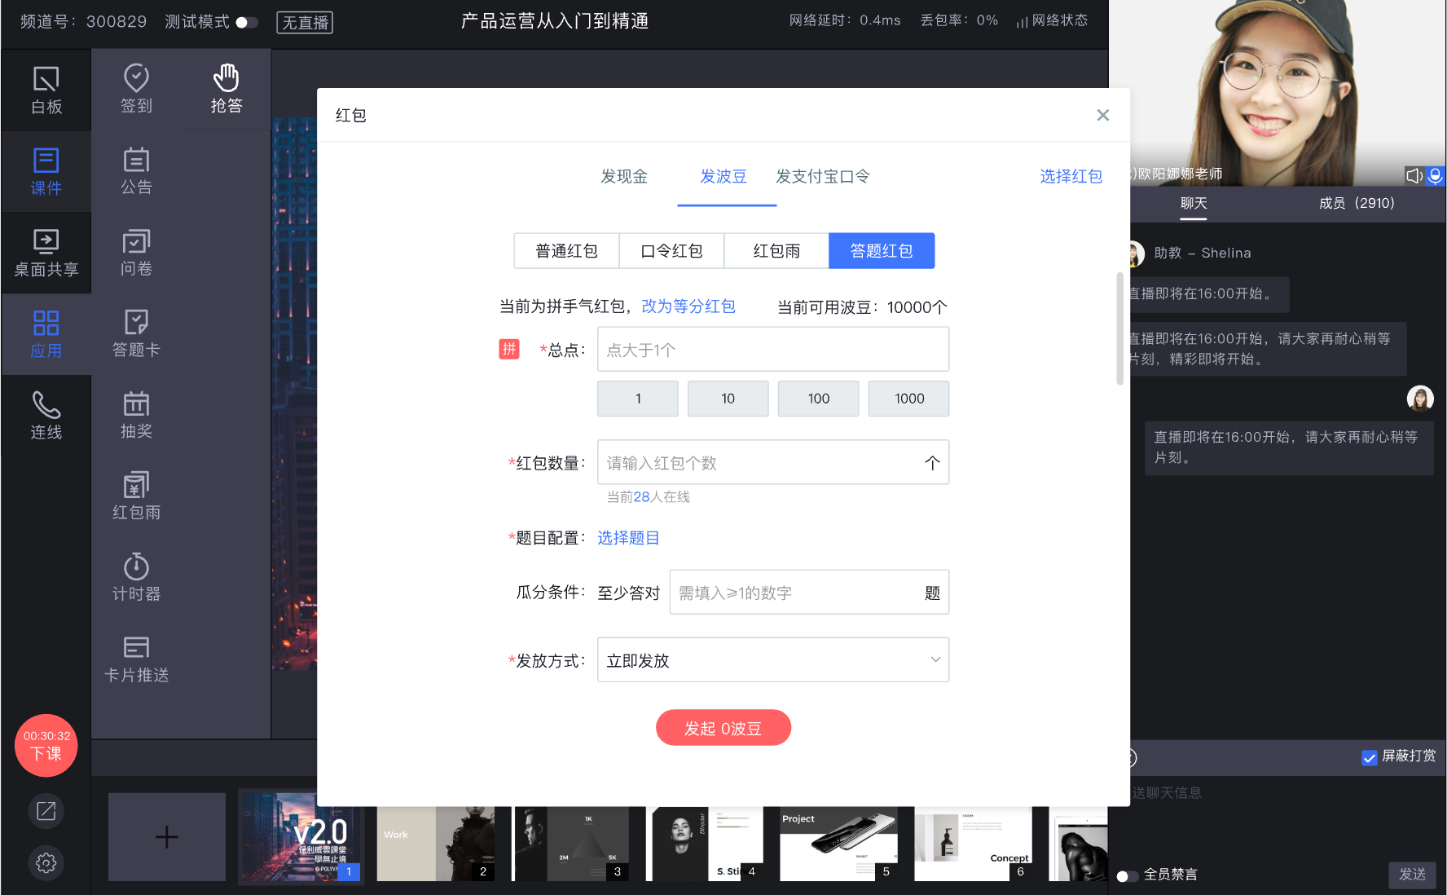Image resolution: width=1447 pixels, height=895 pixels.
Task: Start 桌面共享 desktop sharing
Action: point(46,254)
